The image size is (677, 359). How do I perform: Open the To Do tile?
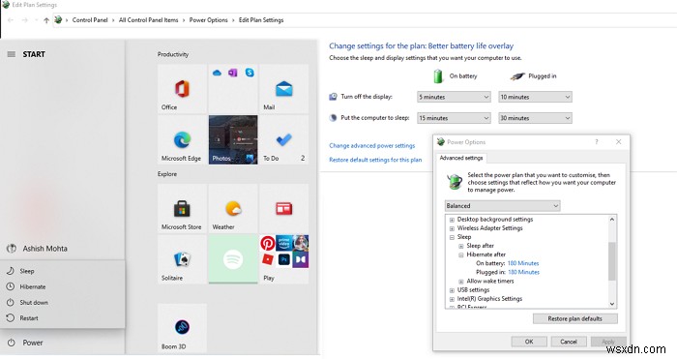point(283,139)
